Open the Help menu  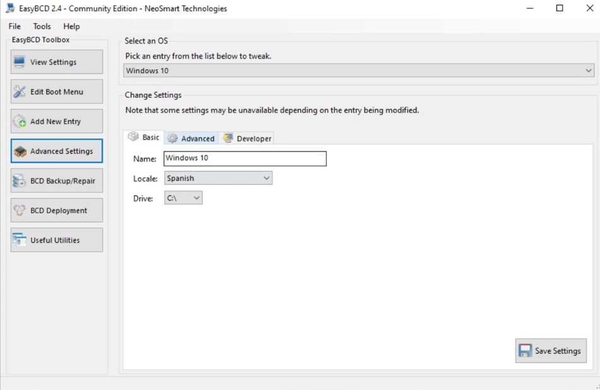coord(71,27)
